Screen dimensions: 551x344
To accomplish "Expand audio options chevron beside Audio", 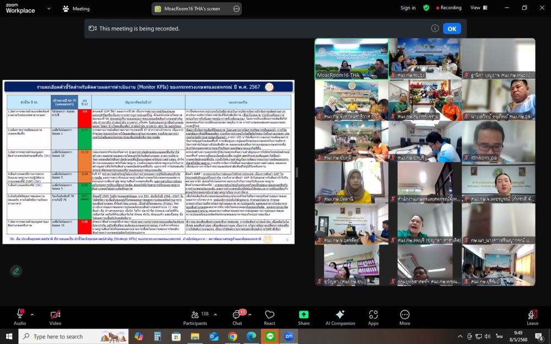I will click(x=32, y=315).
